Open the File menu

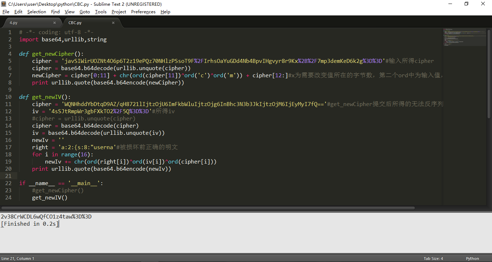pos(6,12)
